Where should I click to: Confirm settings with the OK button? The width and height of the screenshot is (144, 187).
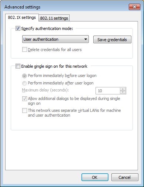point(95,177)
